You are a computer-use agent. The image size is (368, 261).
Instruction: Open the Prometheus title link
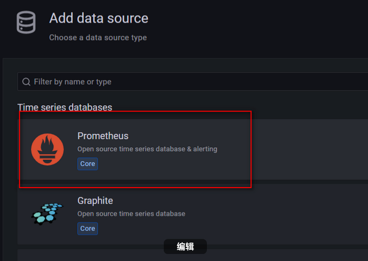click(x=103, y=136)
